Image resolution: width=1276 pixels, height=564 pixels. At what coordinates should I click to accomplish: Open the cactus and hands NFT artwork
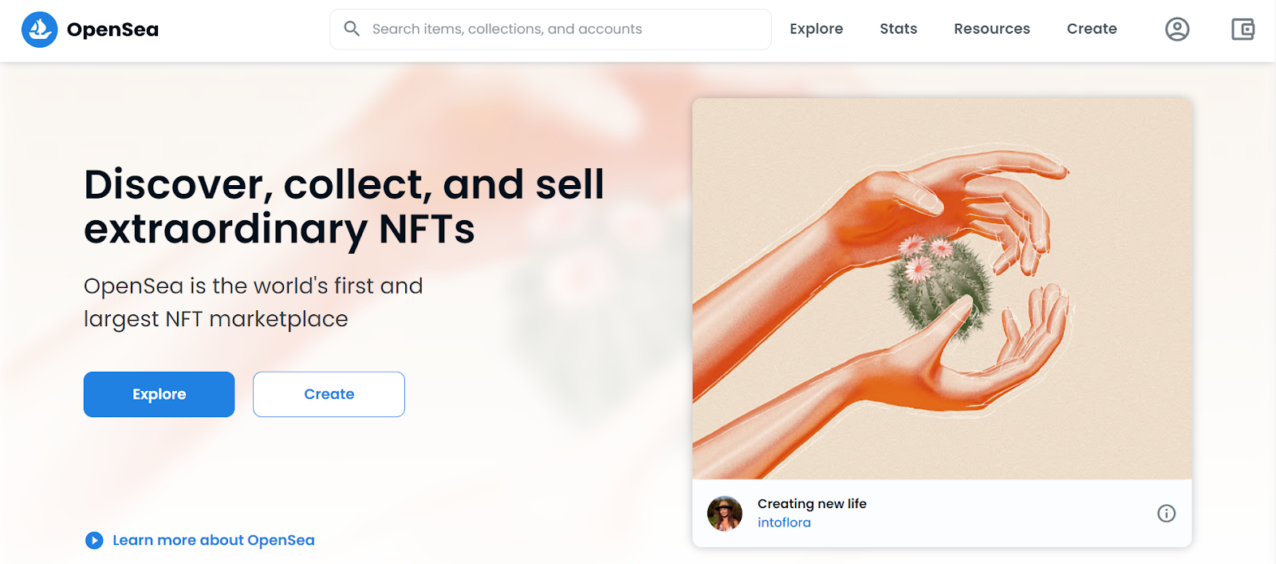[x=942, y=289]
